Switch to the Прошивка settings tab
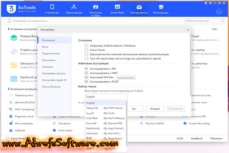This screenshot has height=153, width=229. pos(49,60)
